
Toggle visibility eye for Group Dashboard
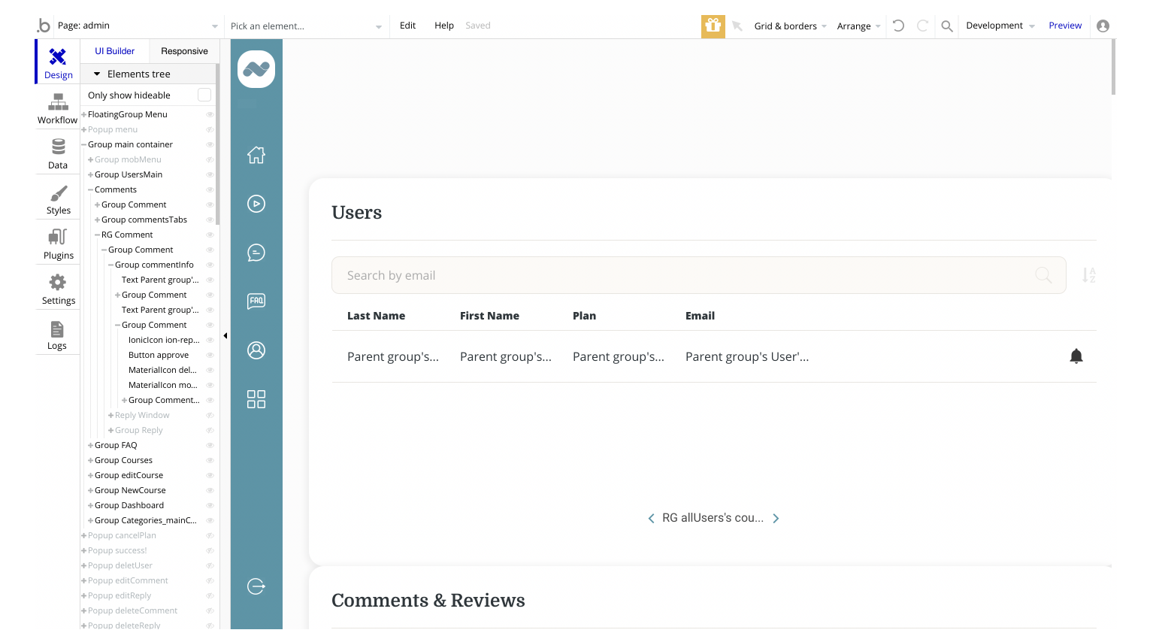210,505
